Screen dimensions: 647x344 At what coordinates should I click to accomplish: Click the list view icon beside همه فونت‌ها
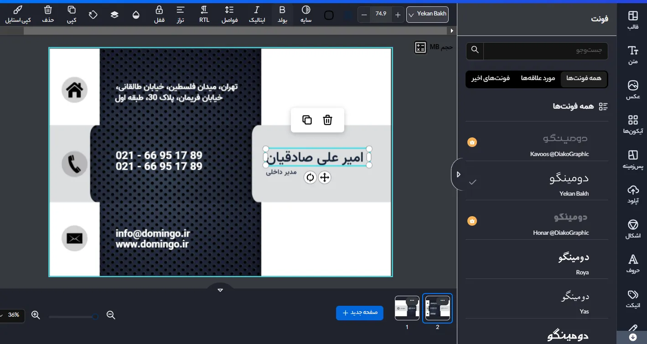click(x=603, y=106)
